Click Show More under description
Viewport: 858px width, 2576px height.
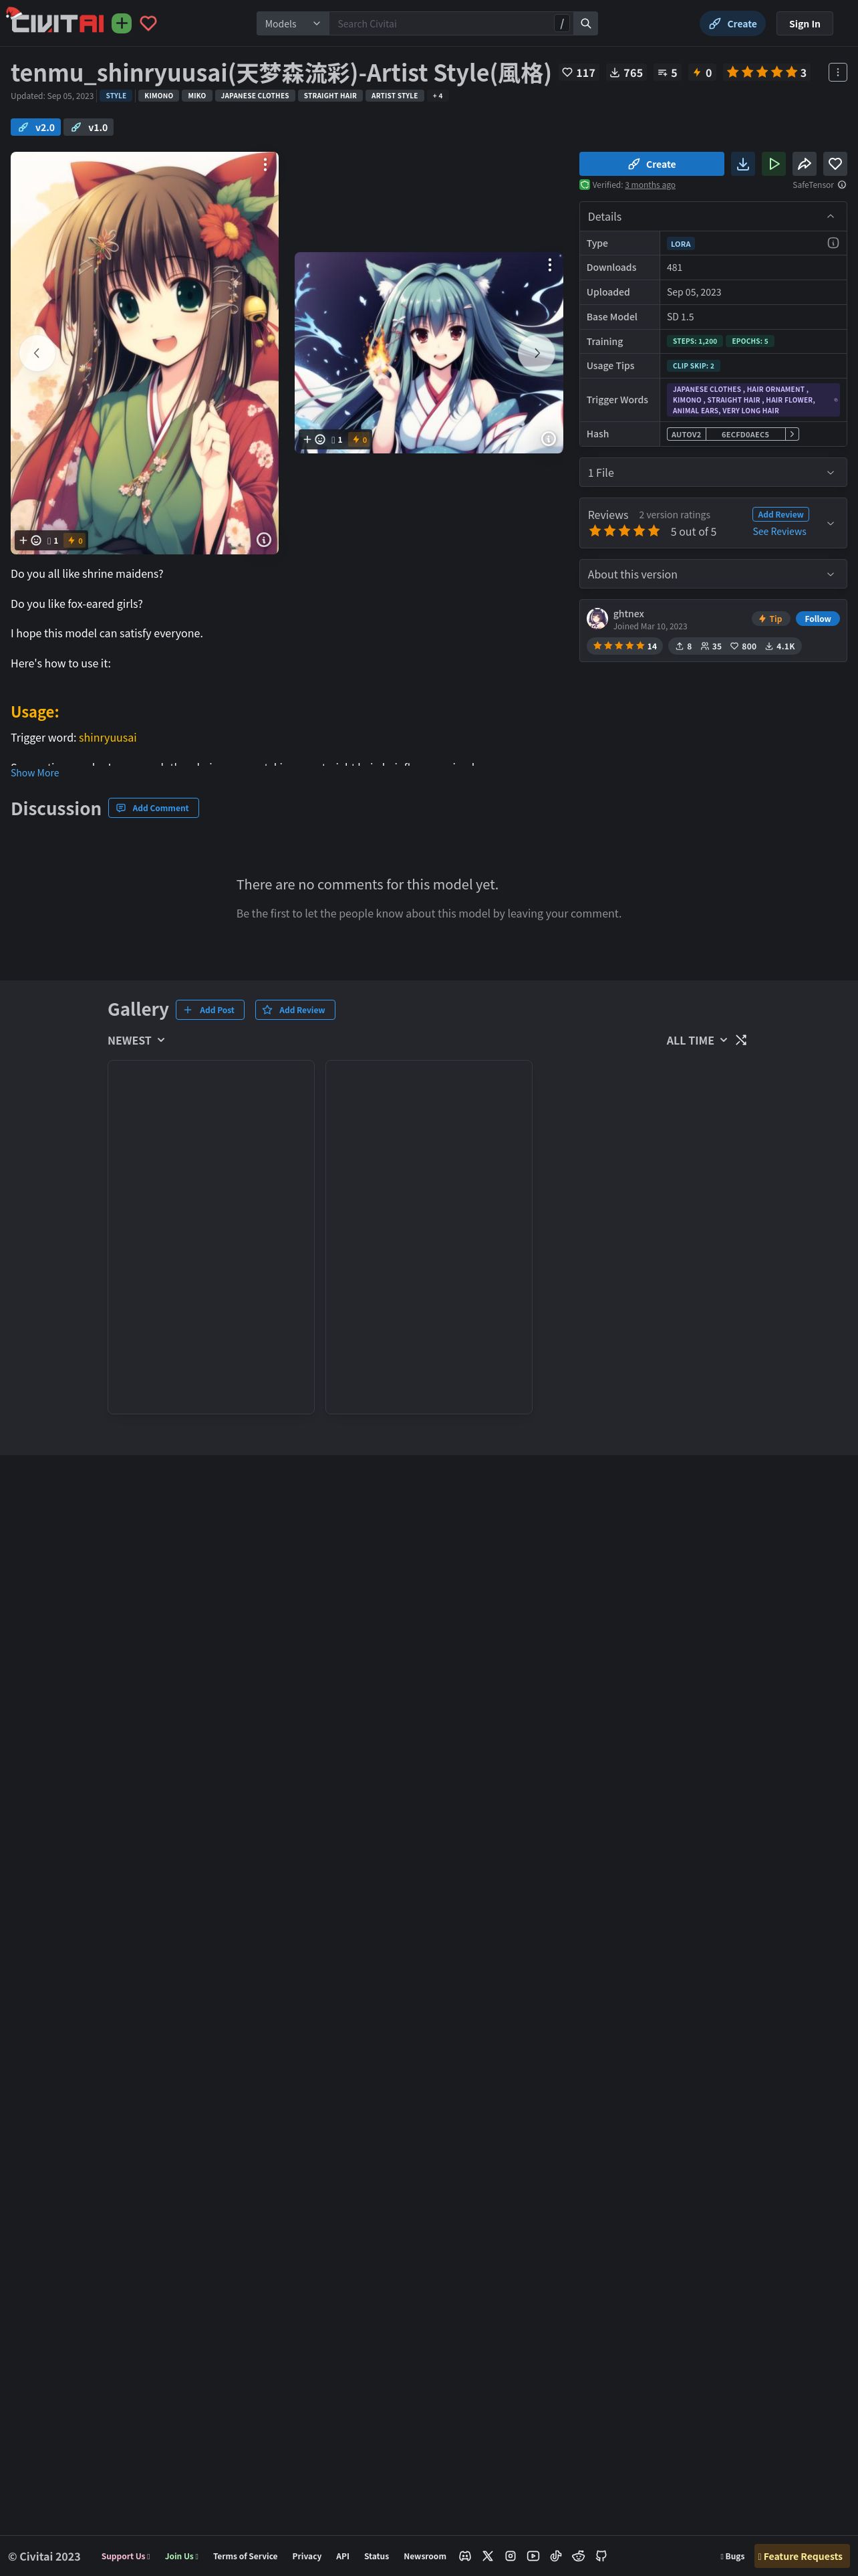35,773
